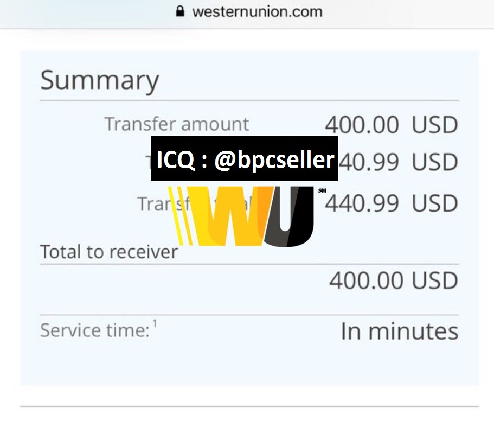Click the westernunion.com URL text

258,12
